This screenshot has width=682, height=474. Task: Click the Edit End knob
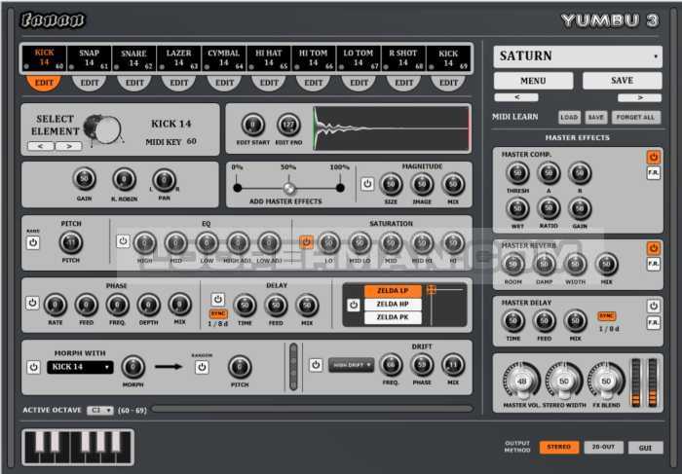pyautogui.click(x=288, y=125)
